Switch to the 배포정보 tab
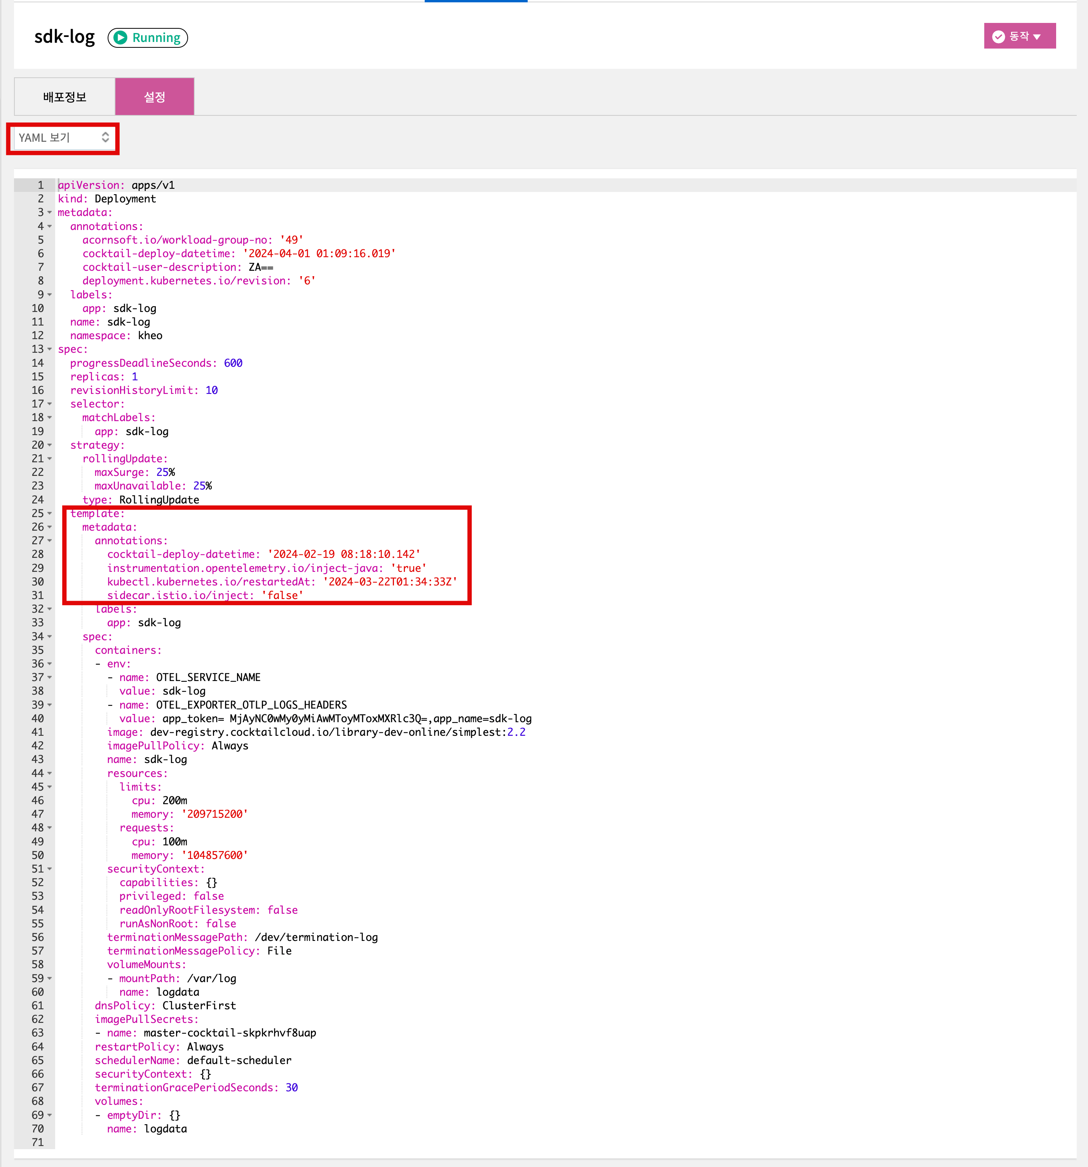Screen dimensions: 1088x1167 [65, 97]
